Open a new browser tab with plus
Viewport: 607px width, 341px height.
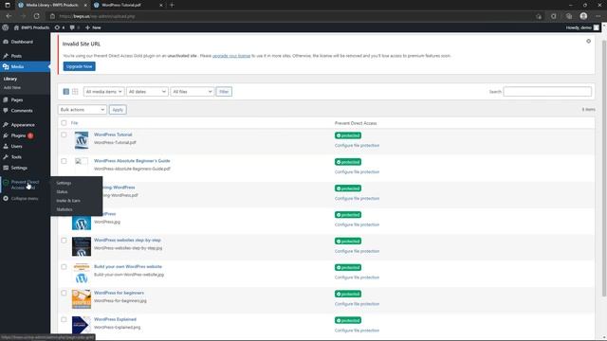[172, 5]
